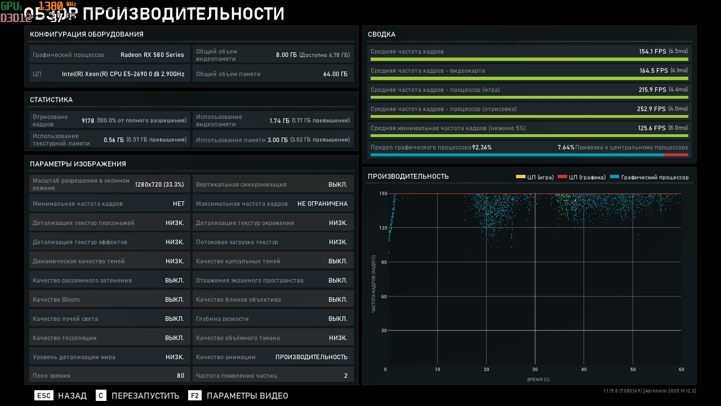Restart benchmark with ПЕРЕЗАПУСТИТЬ
The width and height of the screenshot is (721, 406).
point(145,396)
